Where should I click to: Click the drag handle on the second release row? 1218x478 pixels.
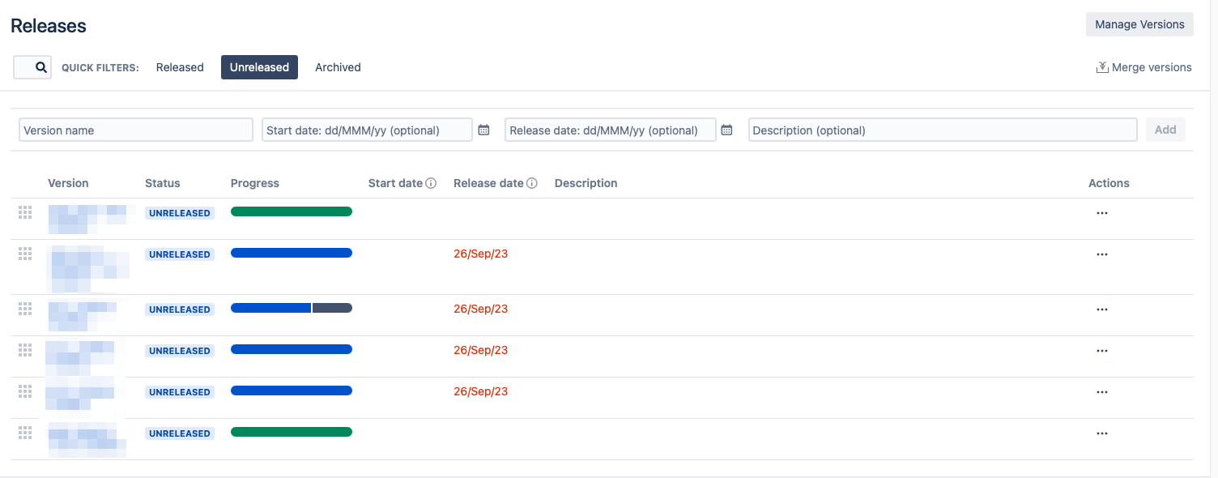click(x=24, y=253)
